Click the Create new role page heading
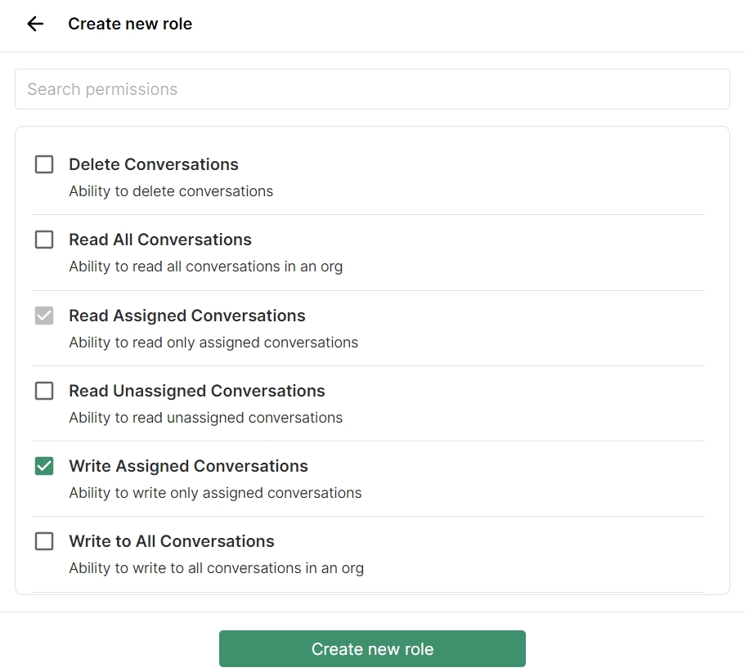 (130, 25)
